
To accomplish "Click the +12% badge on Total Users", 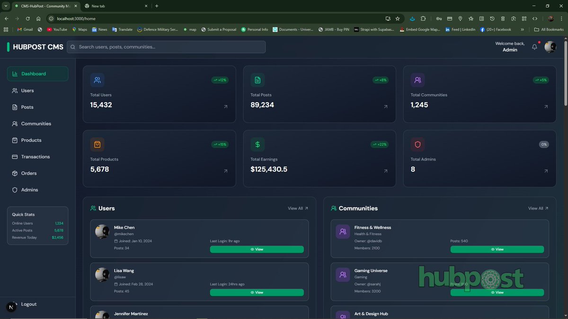I will point(220,80).
